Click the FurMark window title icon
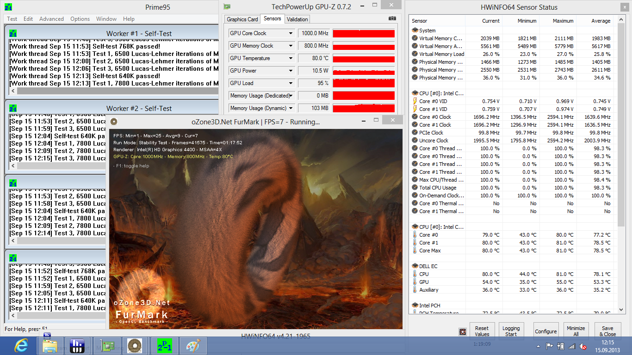The image size is (632, 355). (114, 122)
